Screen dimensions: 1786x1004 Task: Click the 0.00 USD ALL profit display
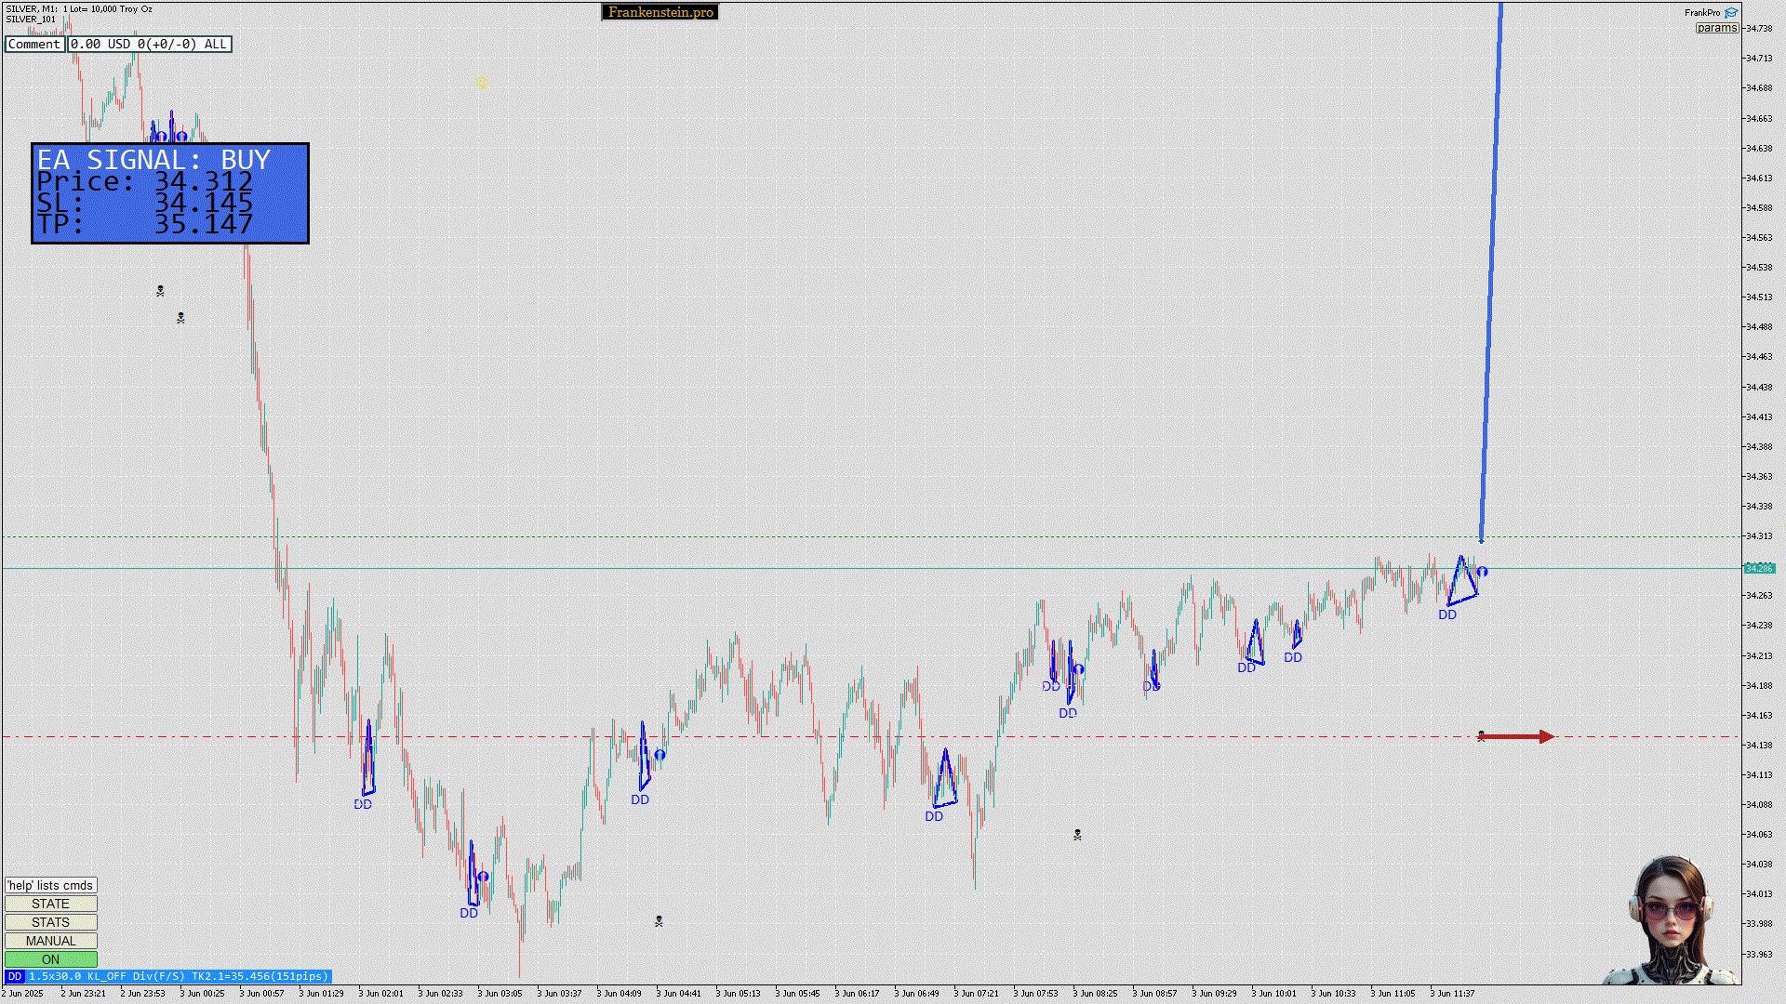click(149, 44)
